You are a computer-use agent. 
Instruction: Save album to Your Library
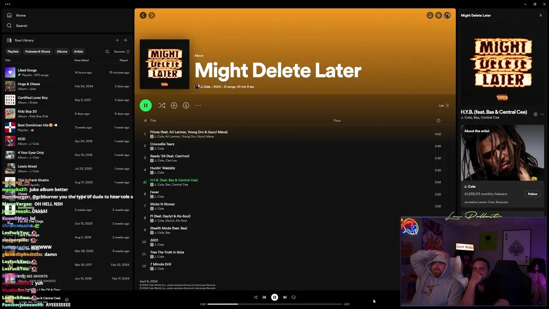(x=174, y=105)
